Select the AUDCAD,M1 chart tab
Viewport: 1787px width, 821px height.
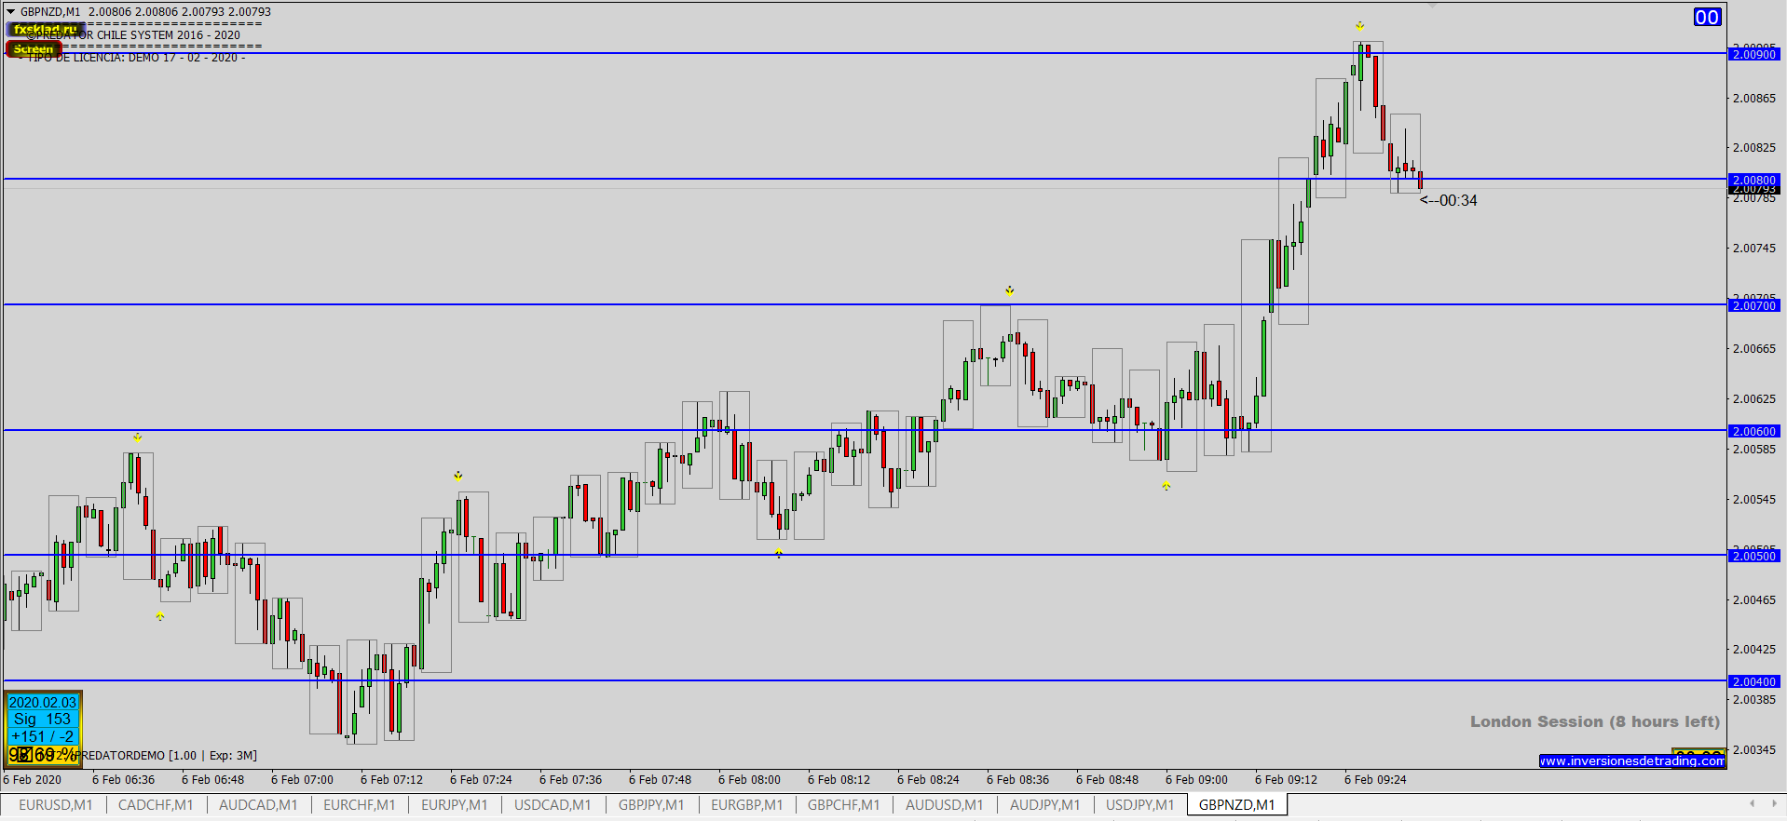click(258, 804)
